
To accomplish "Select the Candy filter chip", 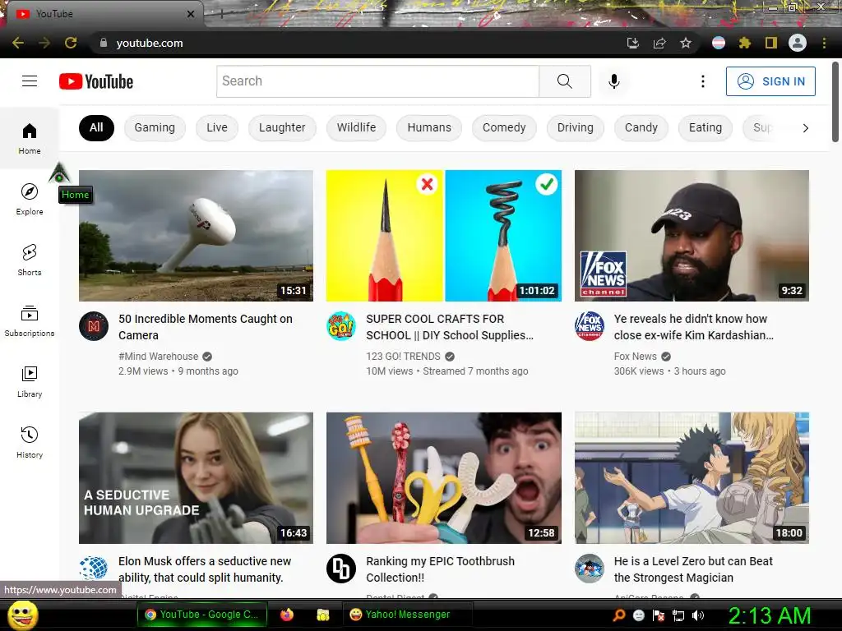I will tap(641, 127).
